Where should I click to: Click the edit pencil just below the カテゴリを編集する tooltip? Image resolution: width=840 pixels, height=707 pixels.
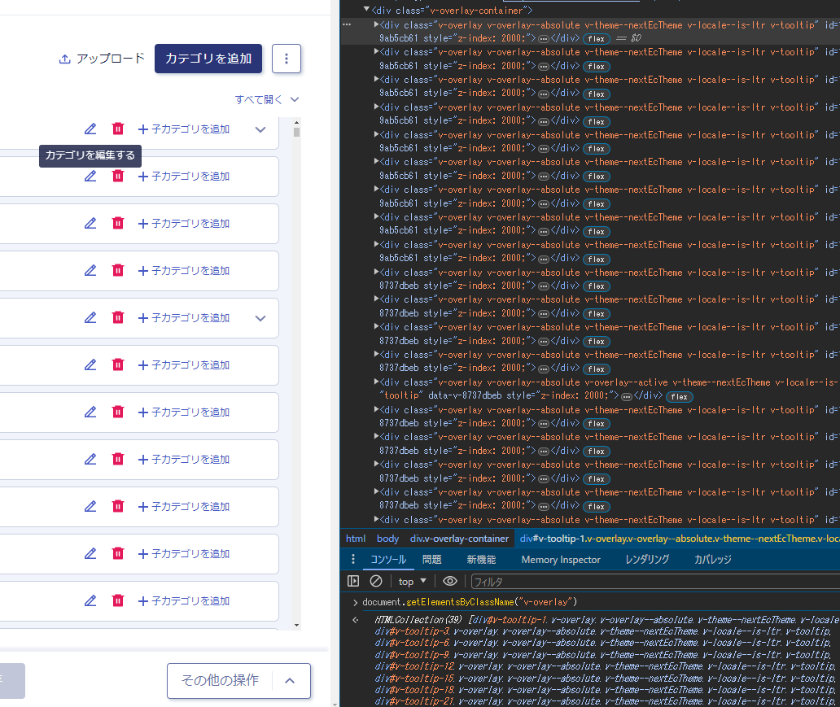coord(90,177)
